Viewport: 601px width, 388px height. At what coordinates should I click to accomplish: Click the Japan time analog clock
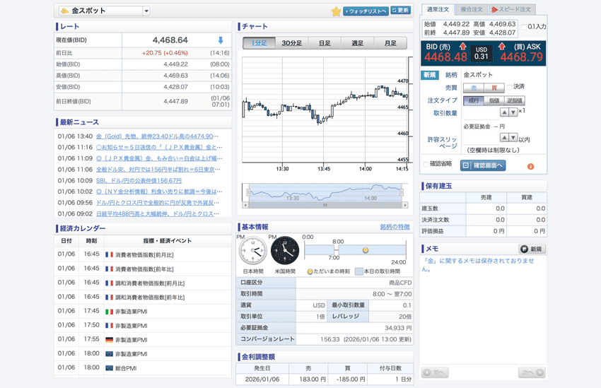click(253, 251)
